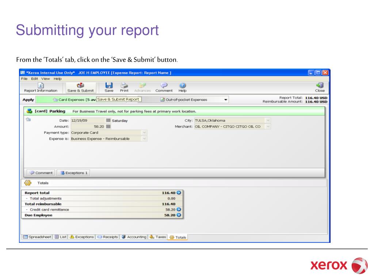Minimize the expense report window
Image resolution: width=374 pixels, height=280 pixels.
point(311,73)
